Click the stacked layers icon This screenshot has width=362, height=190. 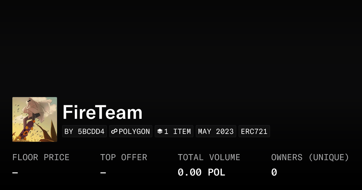pyautogui.click(x=160, y=131)
